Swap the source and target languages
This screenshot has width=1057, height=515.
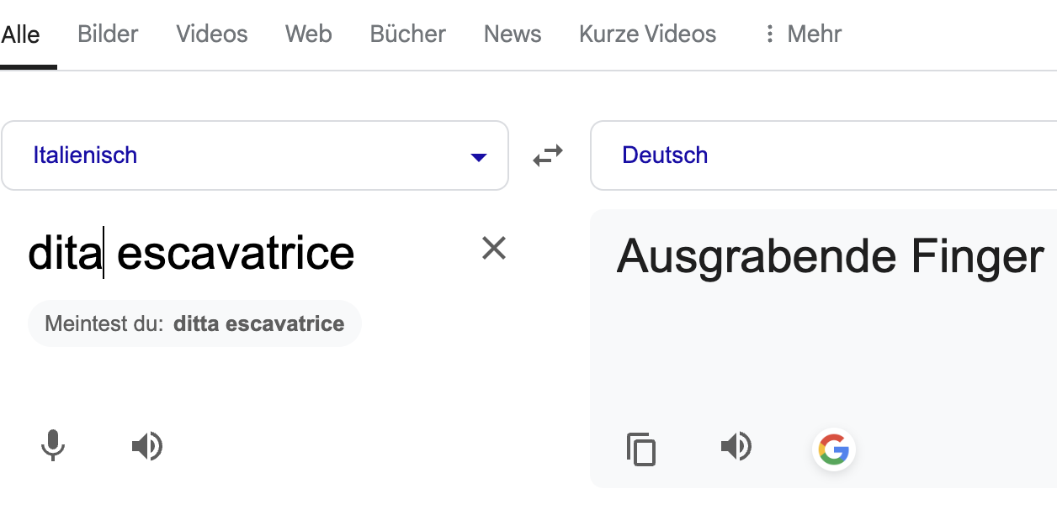point(548,155)
